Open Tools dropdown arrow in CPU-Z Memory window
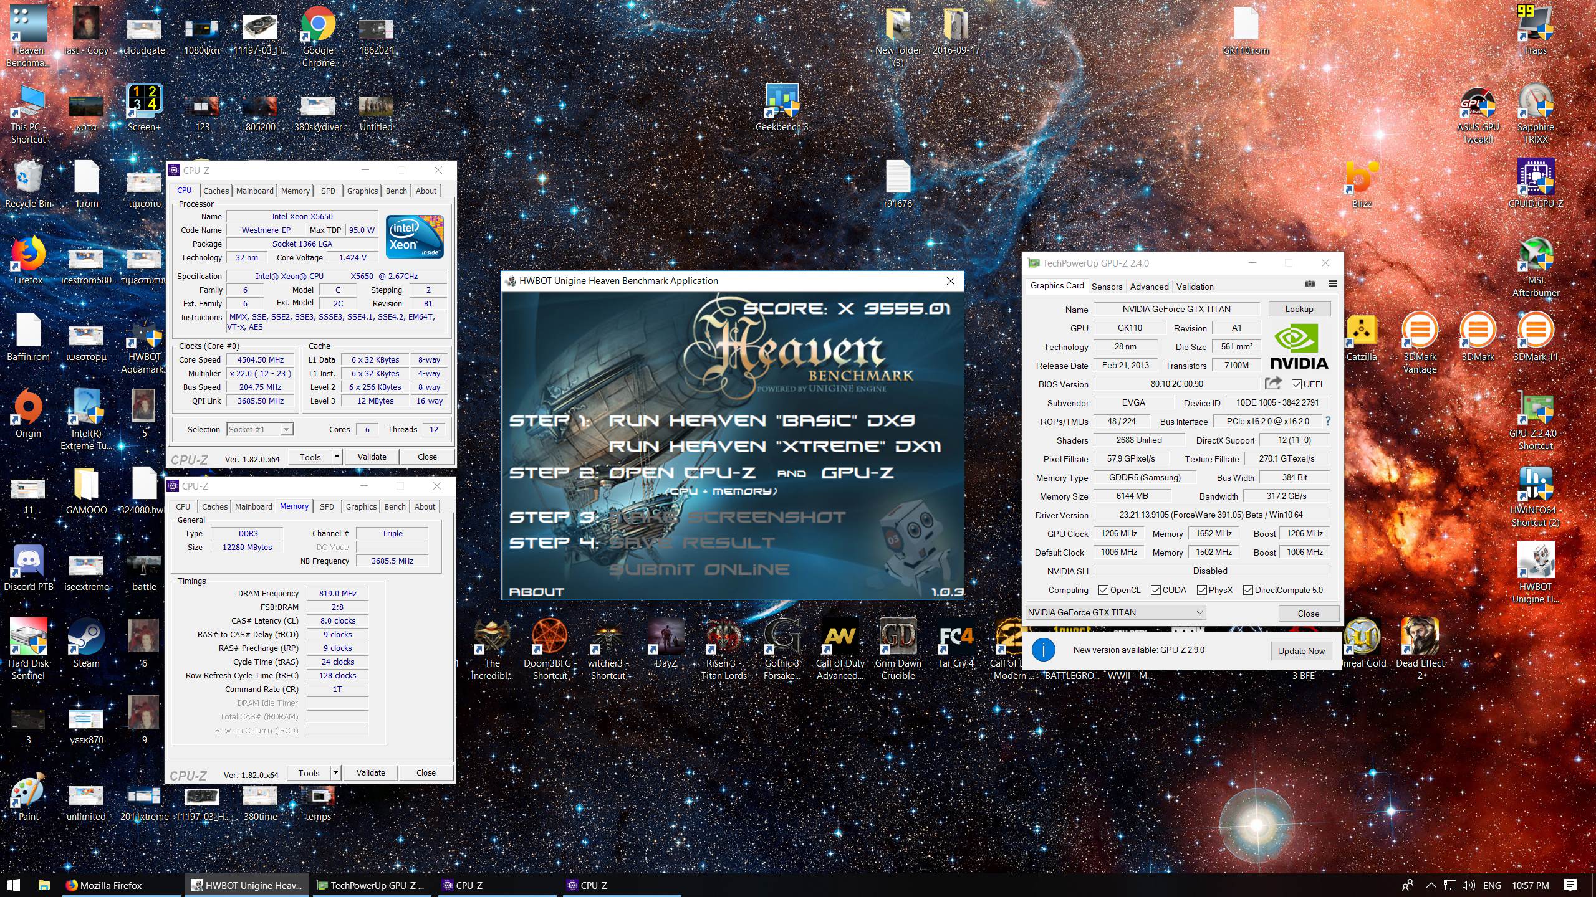The image size is (1596, 897). coord(335,772)
